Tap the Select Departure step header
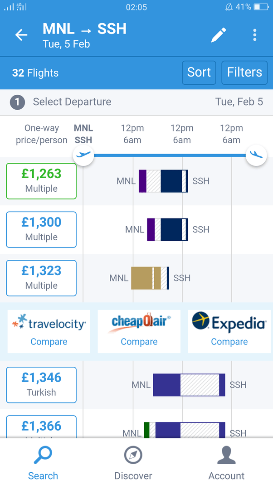The height and width of the screenshot is (485, 273). point(136,102)
